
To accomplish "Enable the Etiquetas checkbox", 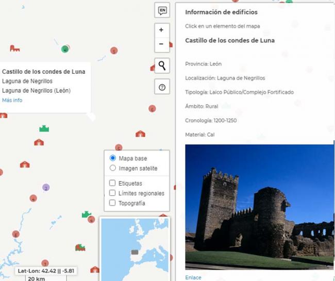I will click(112, 183).
